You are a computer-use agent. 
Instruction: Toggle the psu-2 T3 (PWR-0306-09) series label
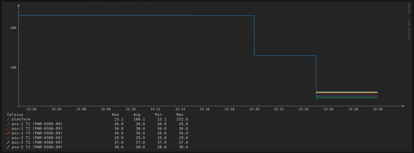[37, 147]
